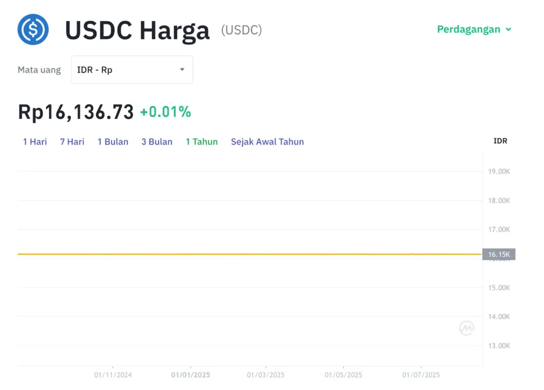Click the IDR axis unit label
544x390 pixels.
(500, 141)
